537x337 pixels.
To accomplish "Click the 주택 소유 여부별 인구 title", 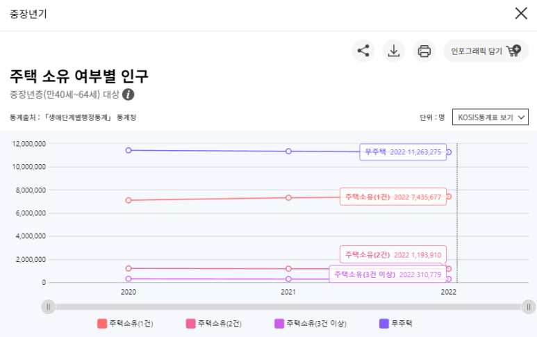I will [79, 76].
